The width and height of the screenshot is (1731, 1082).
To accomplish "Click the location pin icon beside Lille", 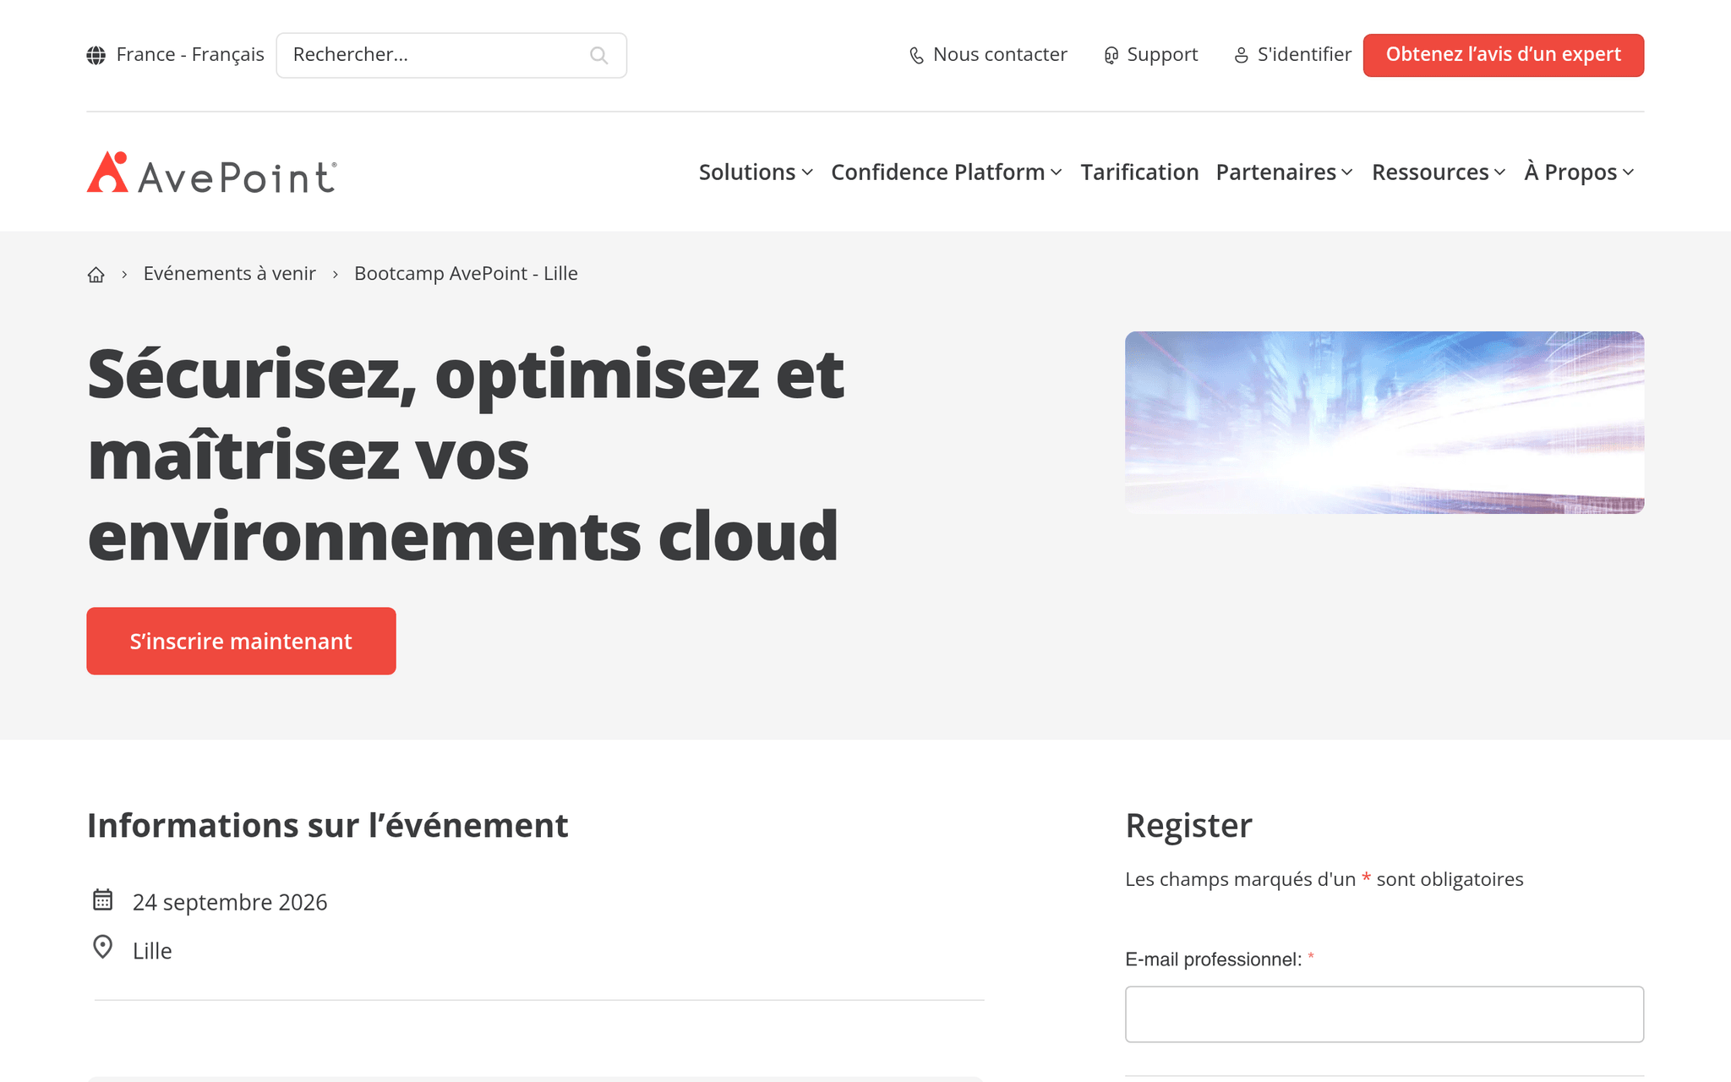I will tap(102, 948).
